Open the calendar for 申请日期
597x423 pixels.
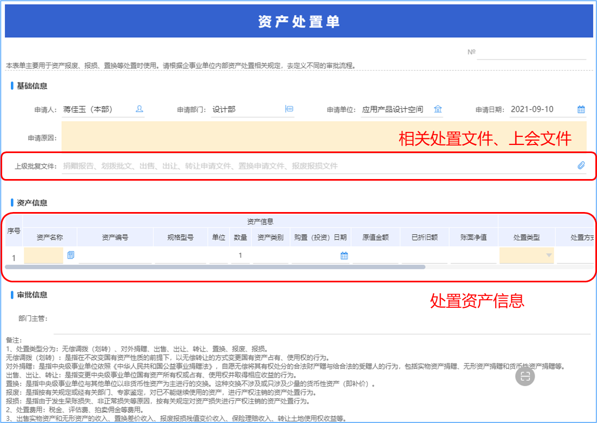(x=581, y=109)
